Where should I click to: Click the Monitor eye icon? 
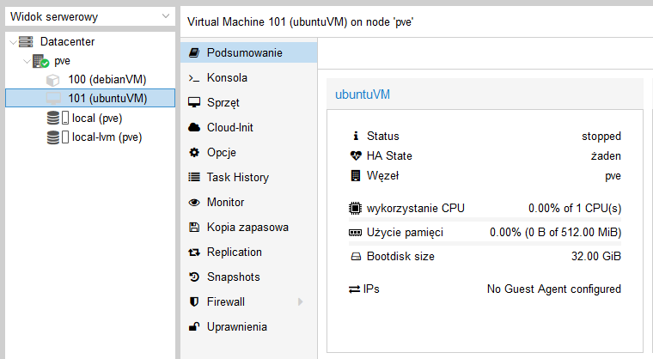(193, 202)
